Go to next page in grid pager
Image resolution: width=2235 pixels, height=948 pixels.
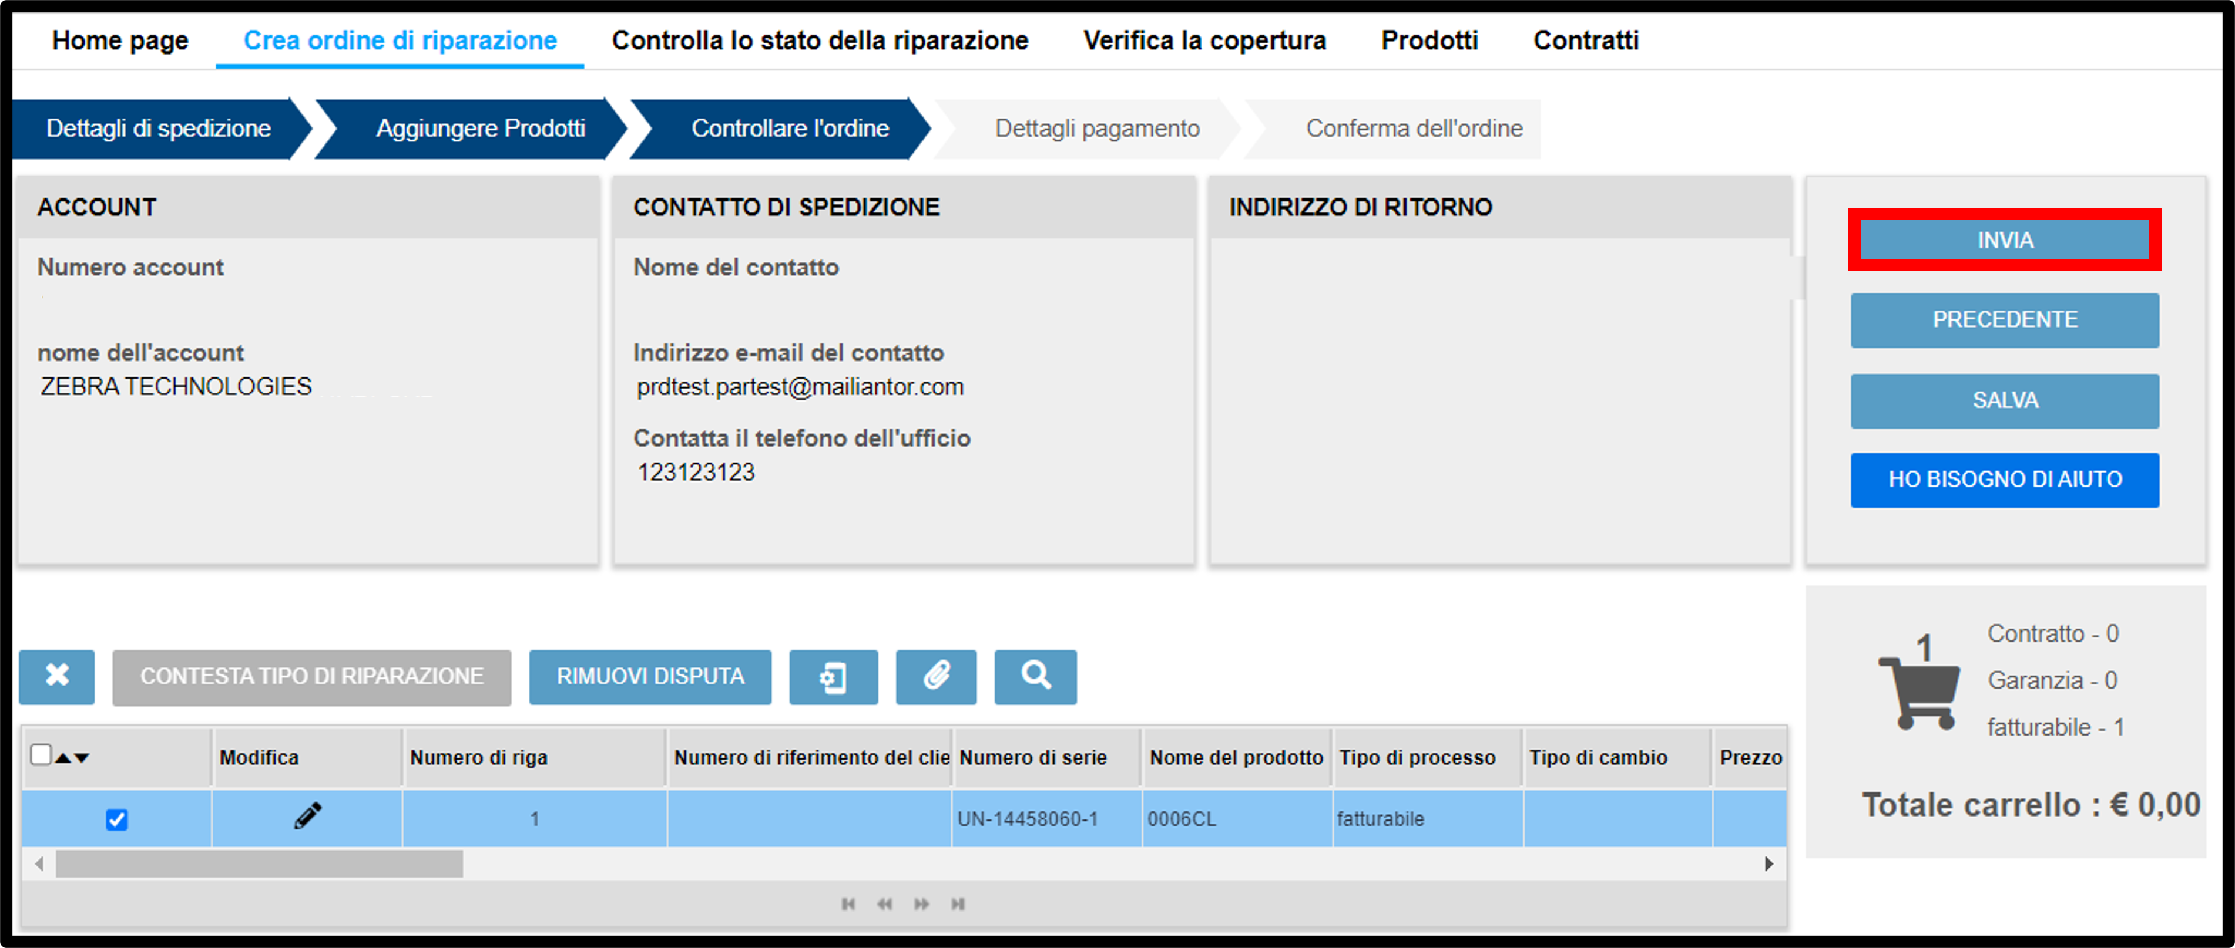[x=921, y=904]
